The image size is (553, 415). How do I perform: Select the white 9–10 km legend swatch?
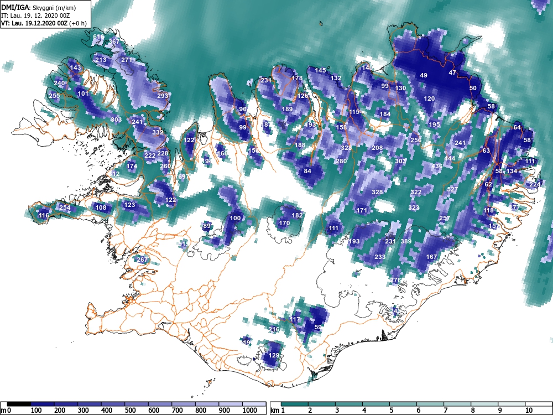pos(512,404)
